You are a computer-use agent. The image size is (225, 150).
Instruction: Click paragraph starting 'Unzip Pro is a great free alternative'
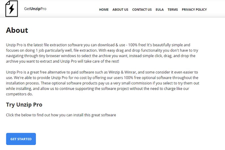coord(103,83)
